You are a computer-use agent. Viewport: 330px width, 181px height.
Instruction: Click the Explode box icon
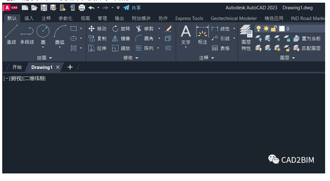tap(168, 38)
